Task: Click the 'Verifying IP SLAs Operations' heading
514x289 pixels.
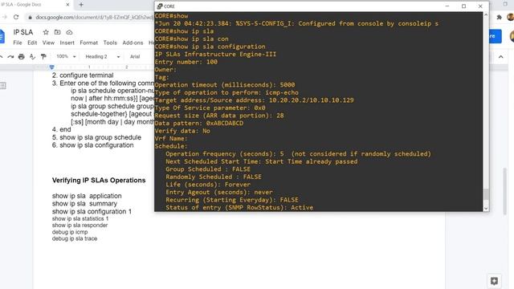Action: pyautogui.click(x=99, y=181)
